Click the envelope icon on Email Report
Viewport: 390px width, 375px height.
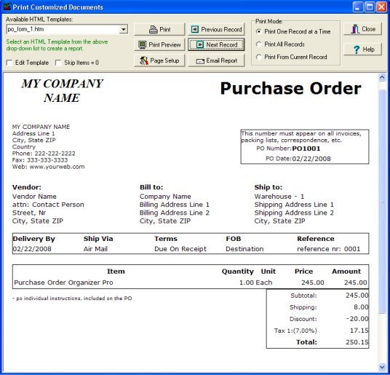(200, 61)
